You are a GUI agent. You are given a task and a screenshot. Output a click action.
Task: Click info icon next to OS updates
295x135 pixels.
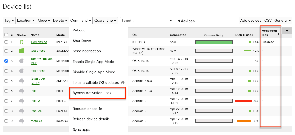click(x=123, y=83)
